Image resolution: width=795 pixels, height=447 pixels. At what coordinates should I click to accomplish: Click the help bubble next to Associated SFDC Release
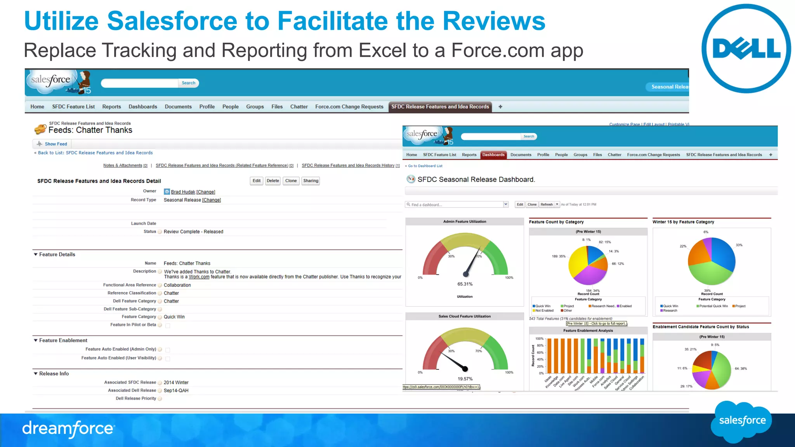pyautogui.click(x=160, y=383)
